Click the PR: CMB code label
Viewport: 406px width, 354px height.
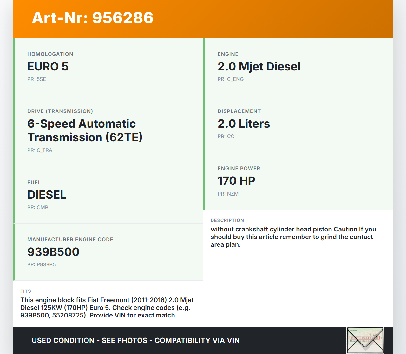(38, 208)
